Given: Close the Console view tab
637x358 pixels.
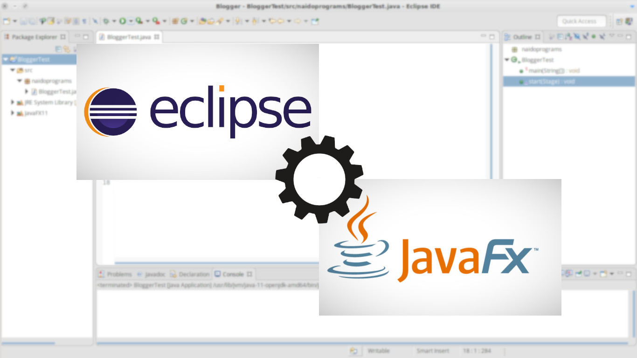Looking at the screenshot, I should (249, 274).
